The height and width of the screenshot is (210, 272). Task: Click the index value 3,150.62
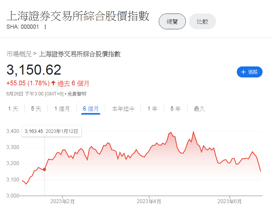(34, 70)
